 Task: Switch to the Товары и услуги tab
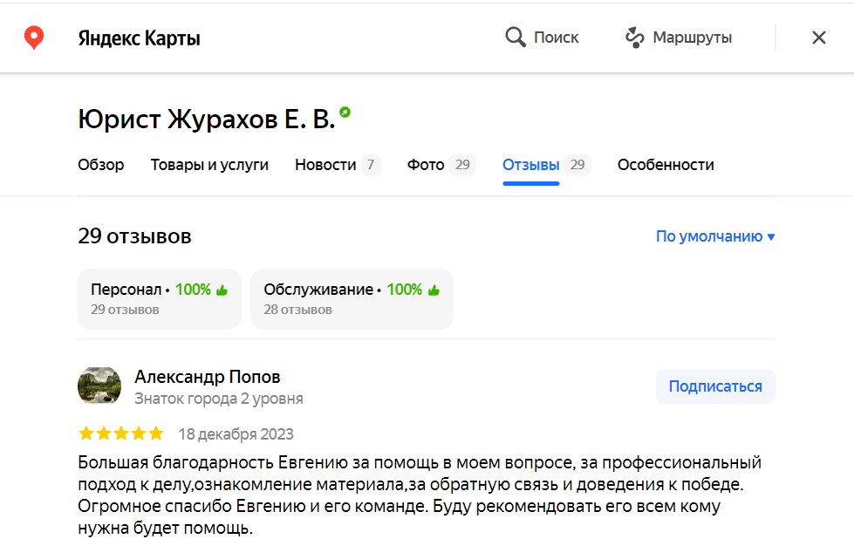209,164
